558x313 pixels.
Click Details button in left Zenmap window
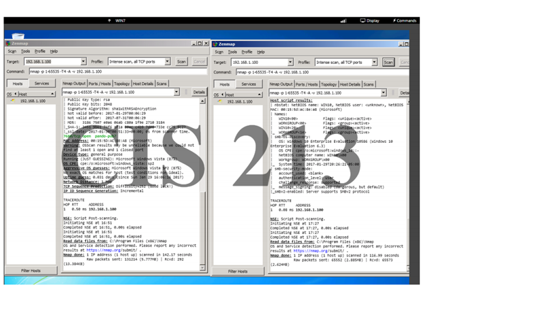(x=199, y=92)
